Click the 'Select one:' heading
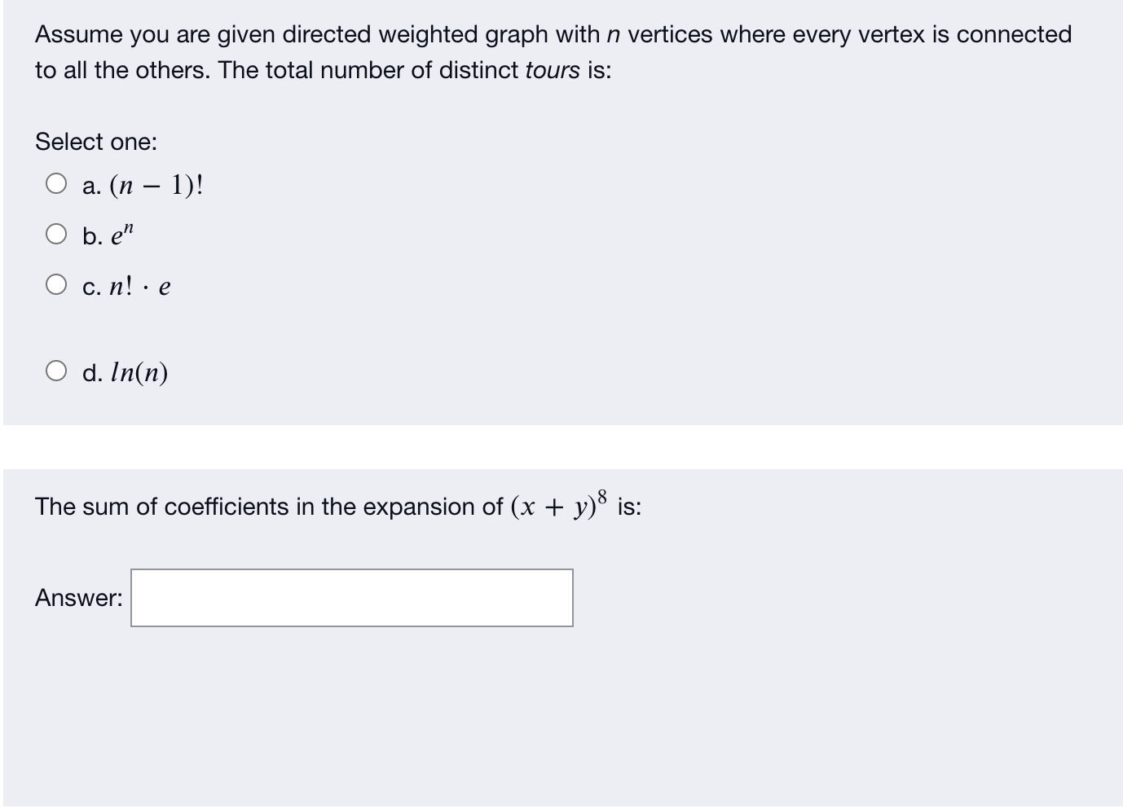The height and width of the screenshot is (808, 1123). tap(96, 142)
